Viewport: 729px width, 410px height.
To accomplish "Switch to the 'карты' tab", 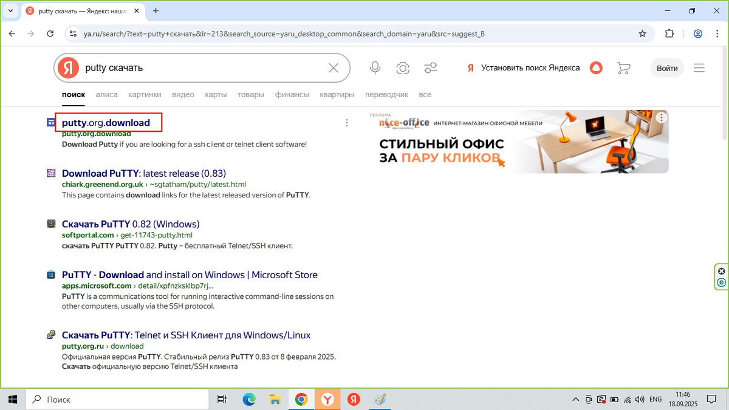I will pyautogui.click(x=216, y=95).
